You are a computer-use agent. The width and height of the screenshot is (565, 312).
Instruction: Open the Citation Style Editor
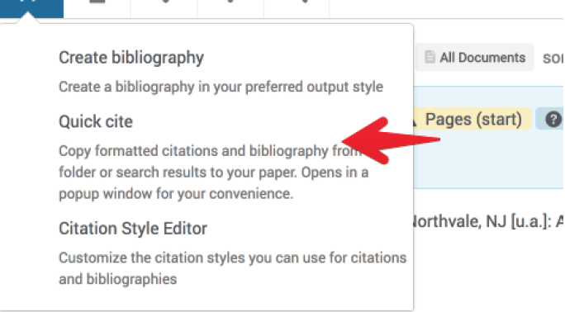click(x=133, y=229)
